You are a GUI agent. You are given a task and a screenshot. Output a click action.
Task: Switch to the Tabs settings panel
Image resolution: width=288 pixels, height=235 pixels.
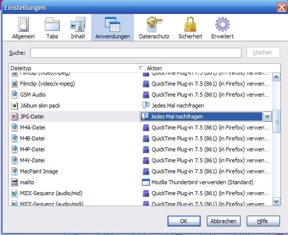click(52, 28)
